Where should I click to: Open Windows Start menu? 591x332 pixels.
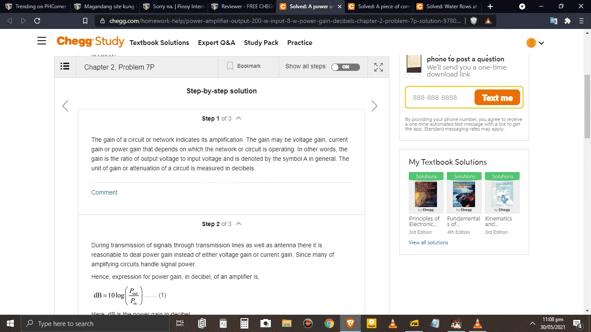coord(10,323)
